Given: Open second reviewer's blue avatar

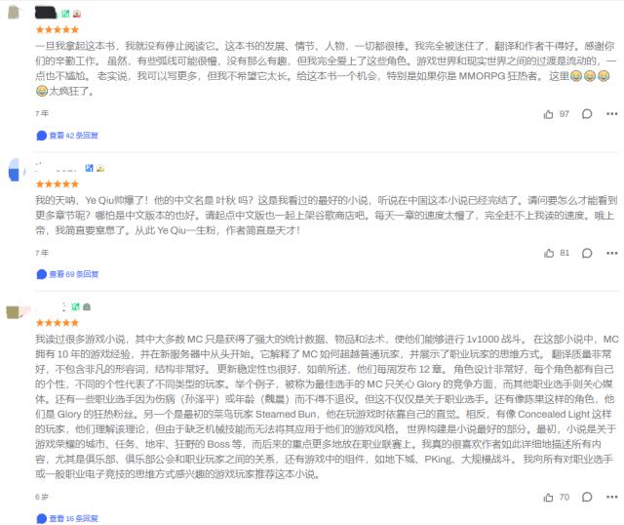Looking at the screenshot, I should point(16,170).
